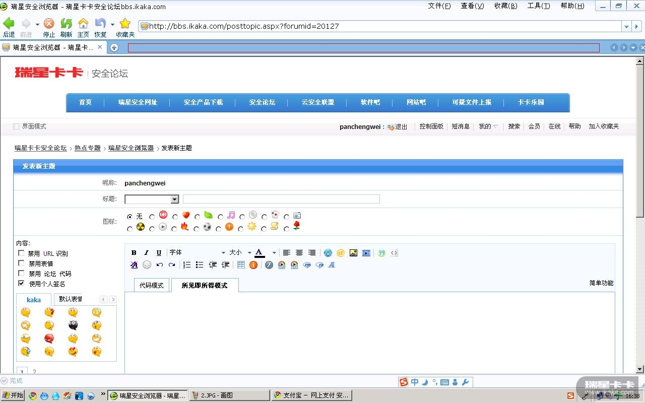Viewport: 645px width, 403px height.
Task: Open the 我的 dropdown in user bar
Action: (x=488, y=126)
